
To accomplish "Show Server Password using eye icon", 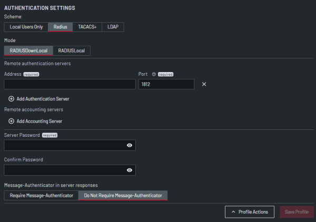I will click(x=129, y=146).
